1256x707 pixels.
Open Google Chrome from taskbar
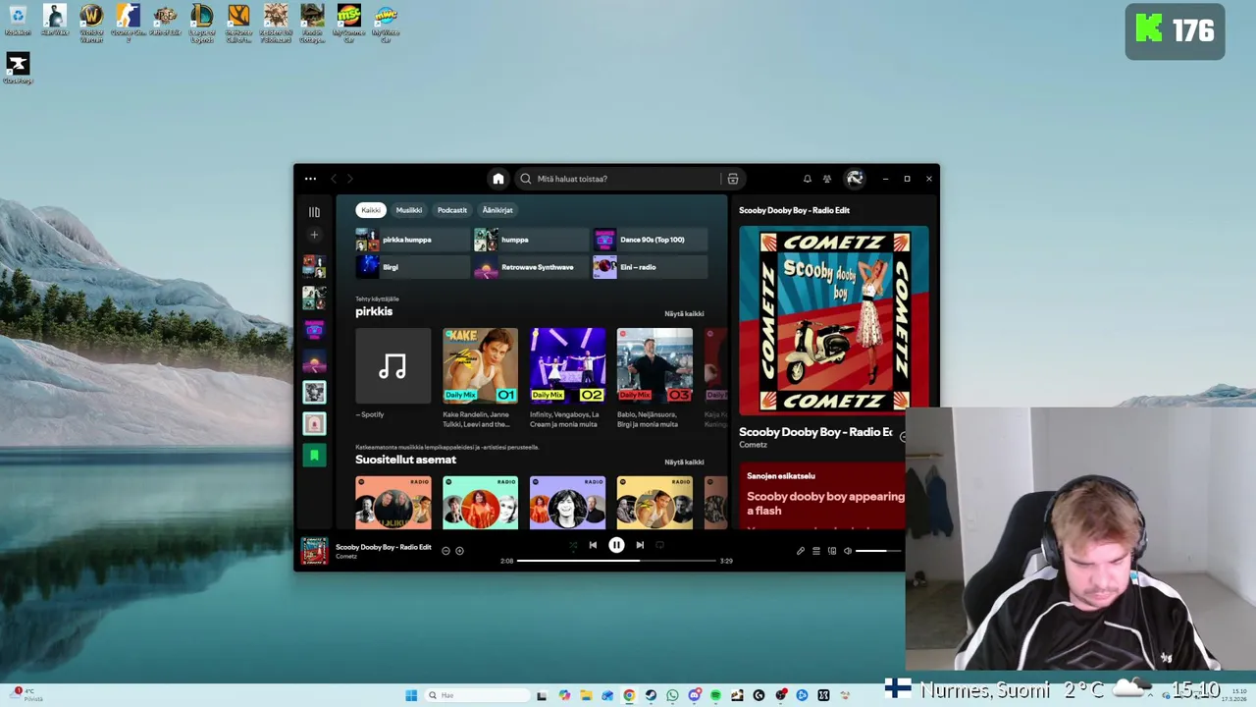point(629,695)
